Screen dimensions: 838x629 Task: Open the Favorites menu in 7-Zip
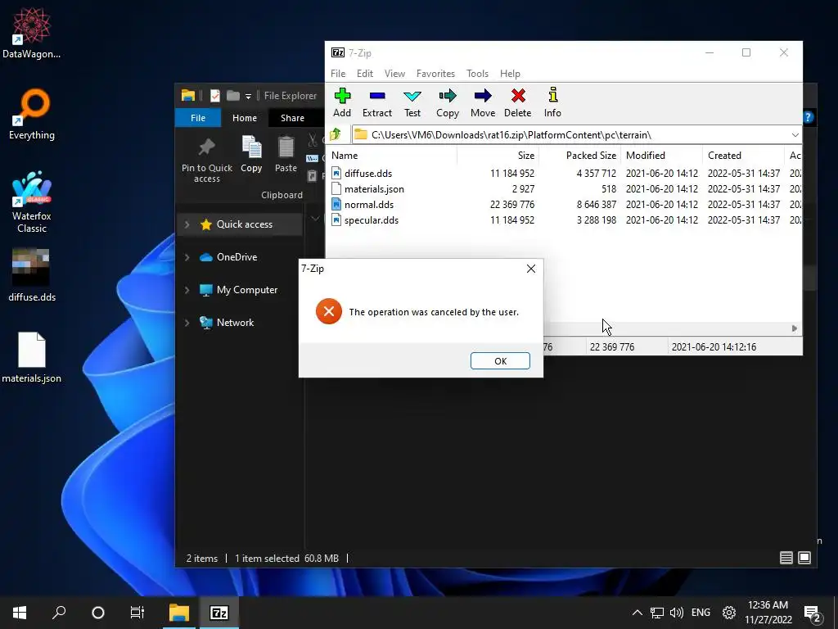435,73
